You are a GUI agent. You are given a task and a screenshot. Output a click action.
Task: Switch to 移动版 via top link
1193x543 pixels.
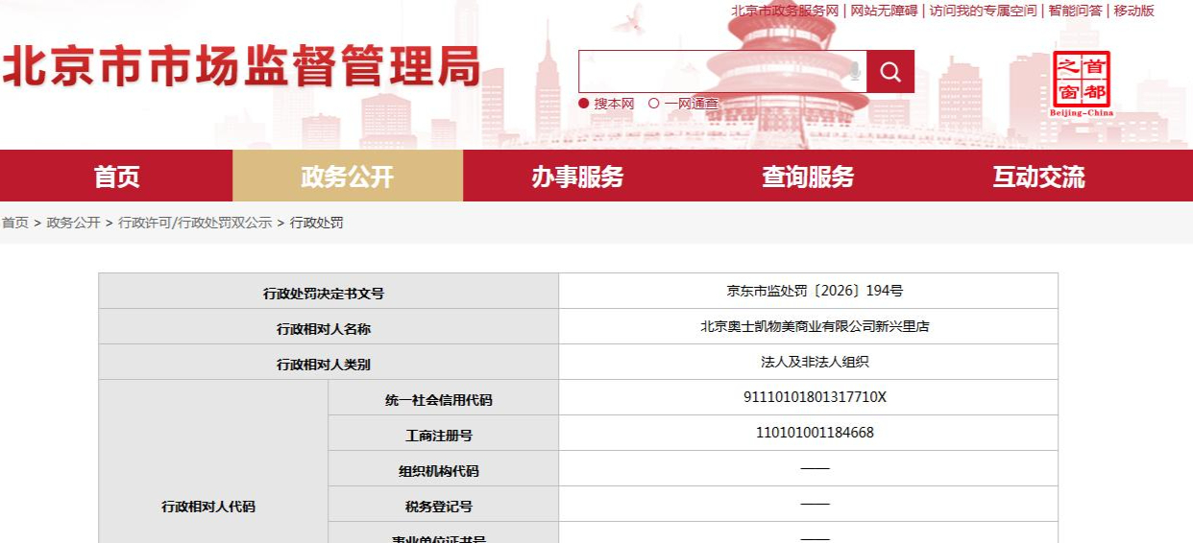pyautogui.click(x=1133, y=11)
